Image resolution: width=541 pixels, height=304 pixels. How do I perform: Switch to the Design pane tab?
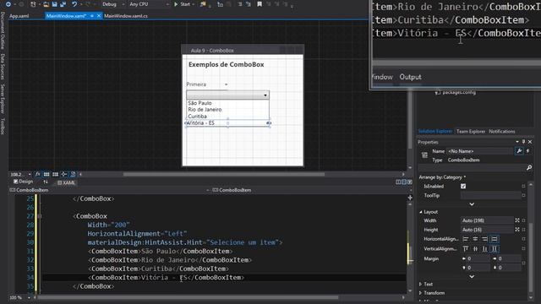coord(23,182)
